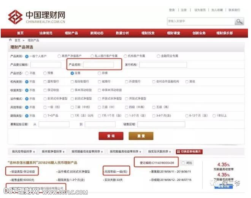Click the 理财产品 breadcrumb link
The width and height of the screenshot is (251, 198).
point(33,40)
